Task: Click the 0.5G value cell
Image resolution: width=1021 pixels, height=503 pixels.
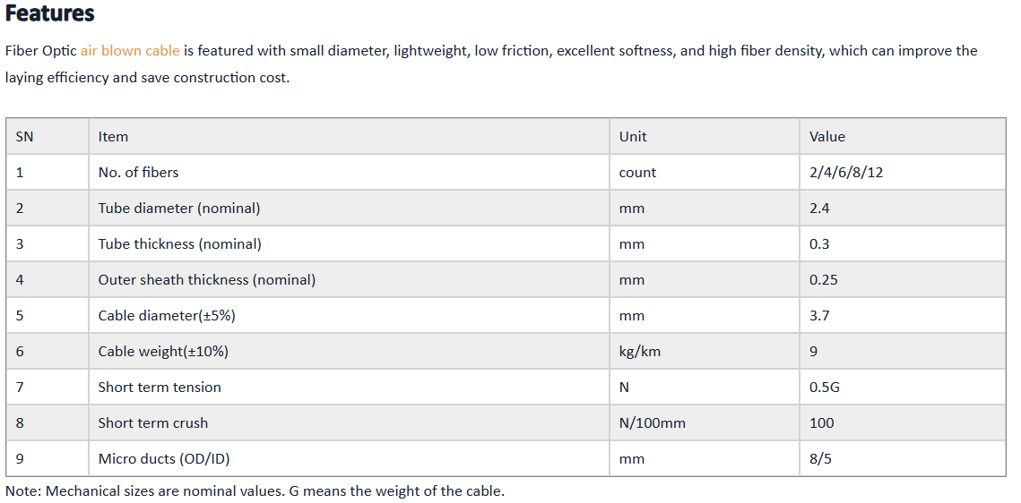Action: tap(903, 387)
